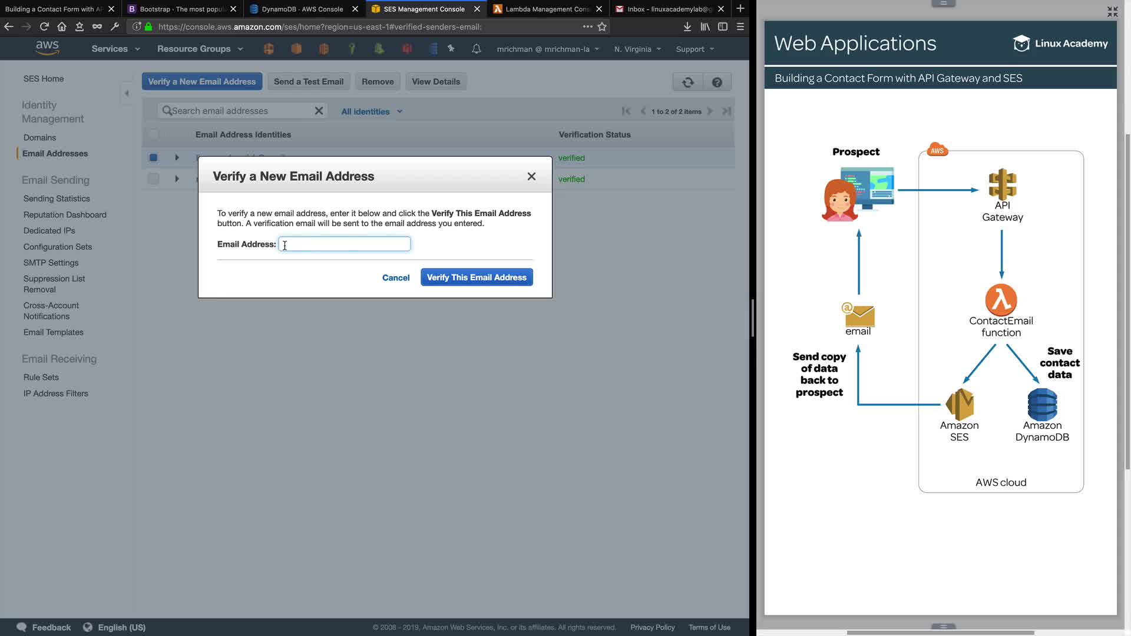
Task: Check the second email identity checkbox
Action: coord(153,179)
